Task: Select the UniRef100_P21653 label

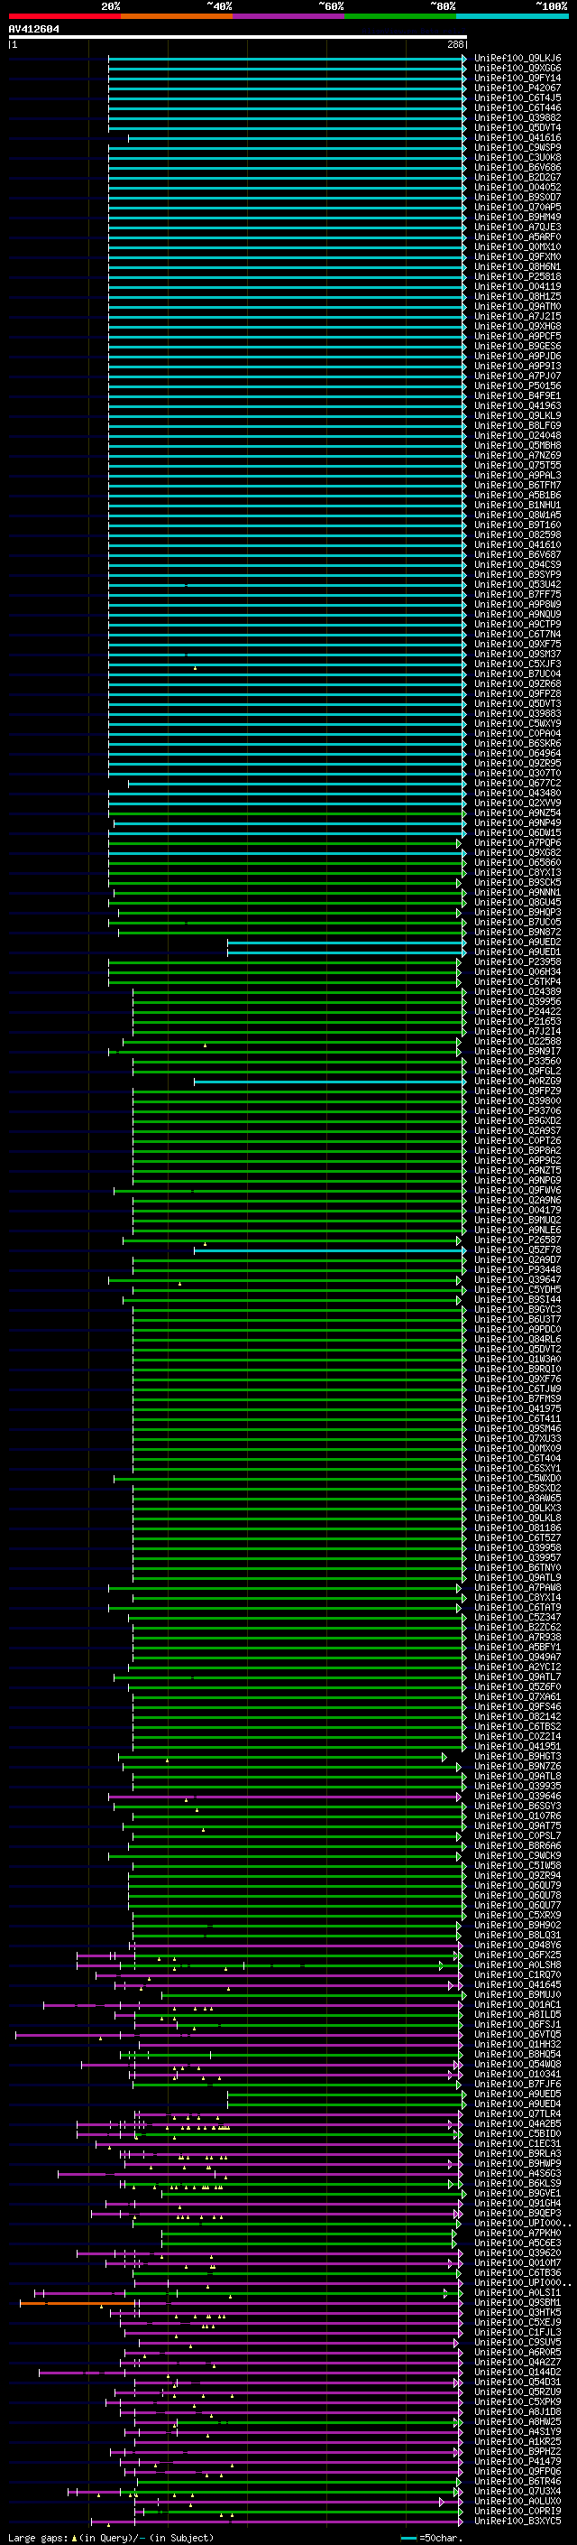Action: (x=517, y=1023)
